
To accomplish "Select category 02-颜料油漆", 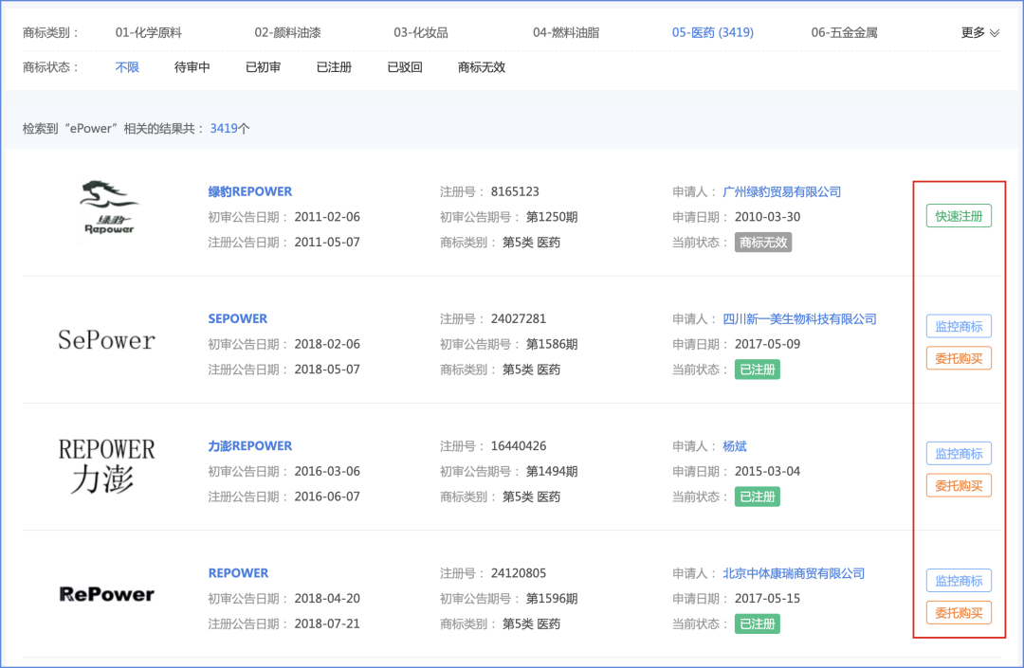I will coord(287,32).
